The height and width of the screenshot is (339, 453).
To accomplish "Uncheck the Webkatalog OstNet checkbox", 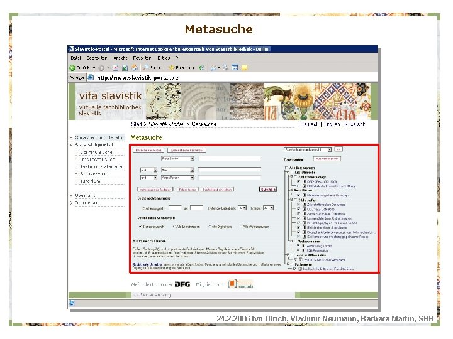I will coord(299,246).
